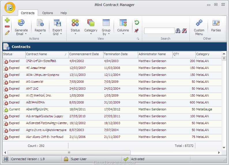Click the padlock icon beside Super-User
The image size is (229, 165).
pyautogui.click(x=66, y=159)
